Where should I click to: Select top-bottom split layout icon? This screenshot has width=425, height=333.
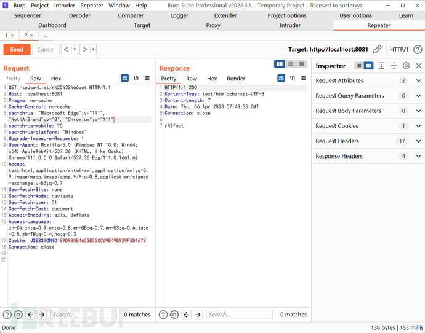pyautogui.click(x=291, y=64)
